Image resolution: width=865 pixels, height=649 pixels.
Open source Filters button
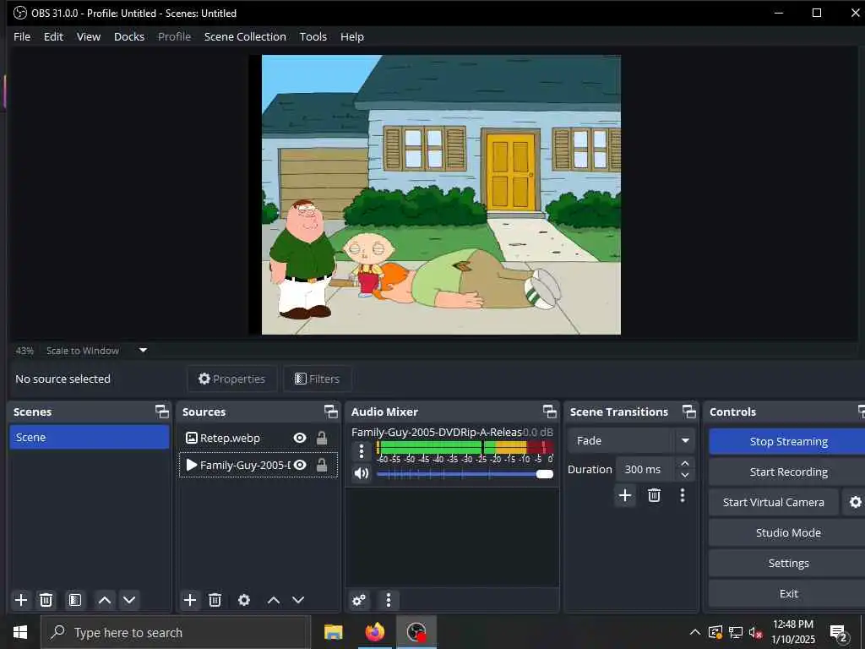[318, 379]
